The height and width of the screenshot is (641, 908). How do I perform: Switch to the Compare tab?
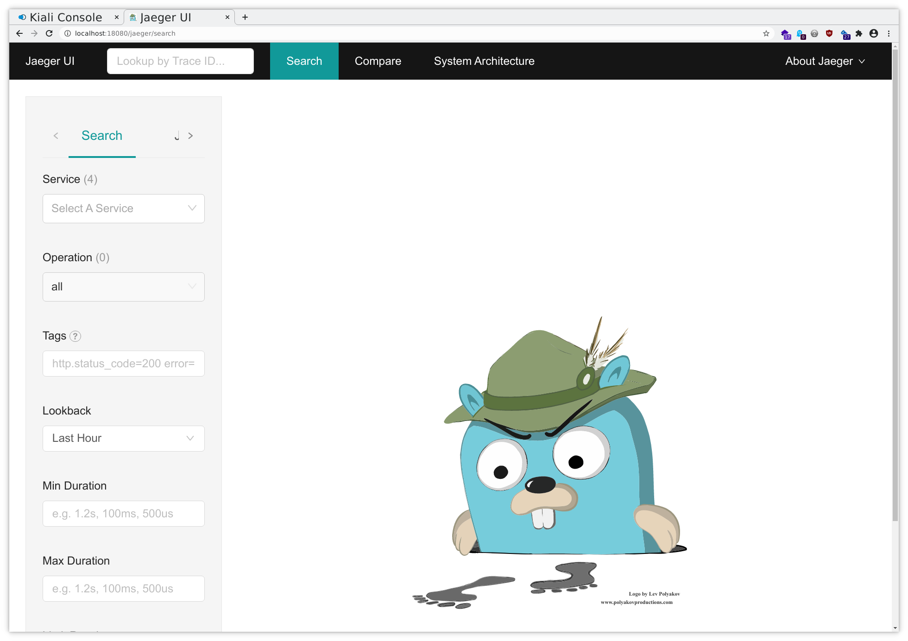[378, 61]
